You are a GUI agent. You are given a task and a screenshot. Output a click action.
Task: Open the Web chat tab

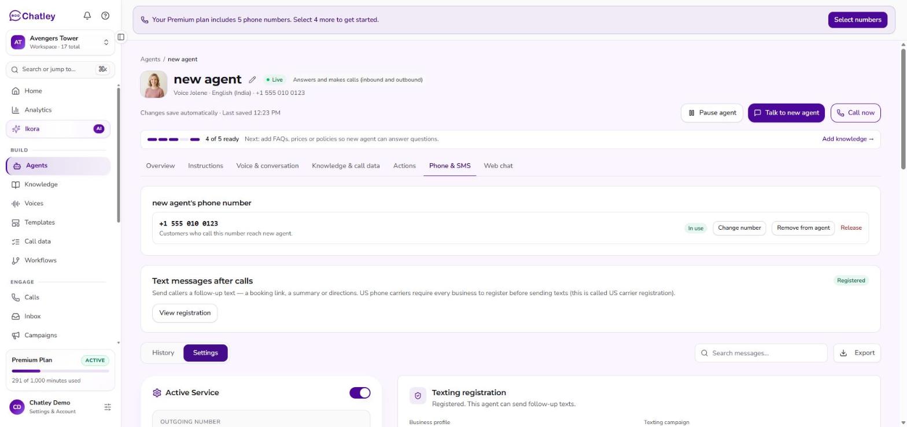(498, 166)
